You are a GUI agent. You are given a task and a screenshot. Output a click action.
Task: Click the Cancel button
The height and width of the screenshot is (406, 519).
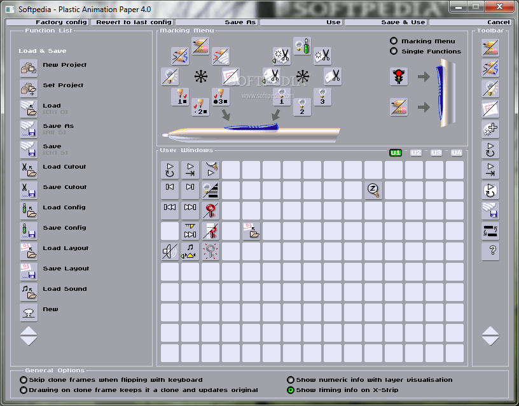click(x=470, y=22)
